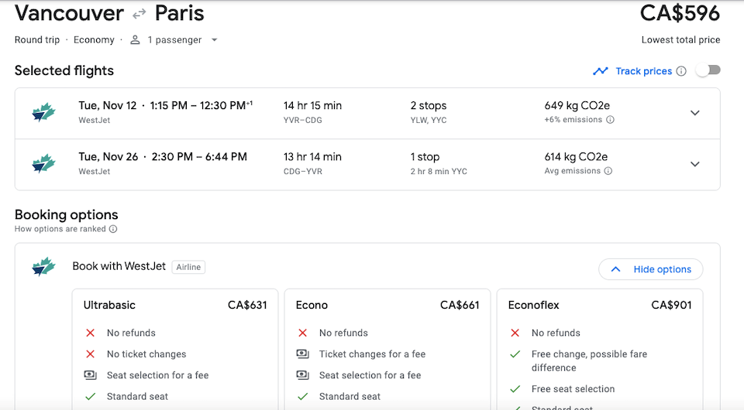Click the Hide options button

(x=650, y=269)
